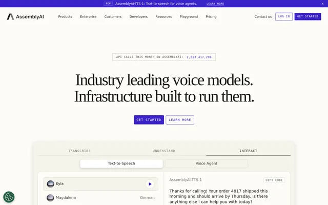The height and width of the screenshot is (205, 328).
Task: Select the INTERACT tab
Action: click(x=248, y=151)
